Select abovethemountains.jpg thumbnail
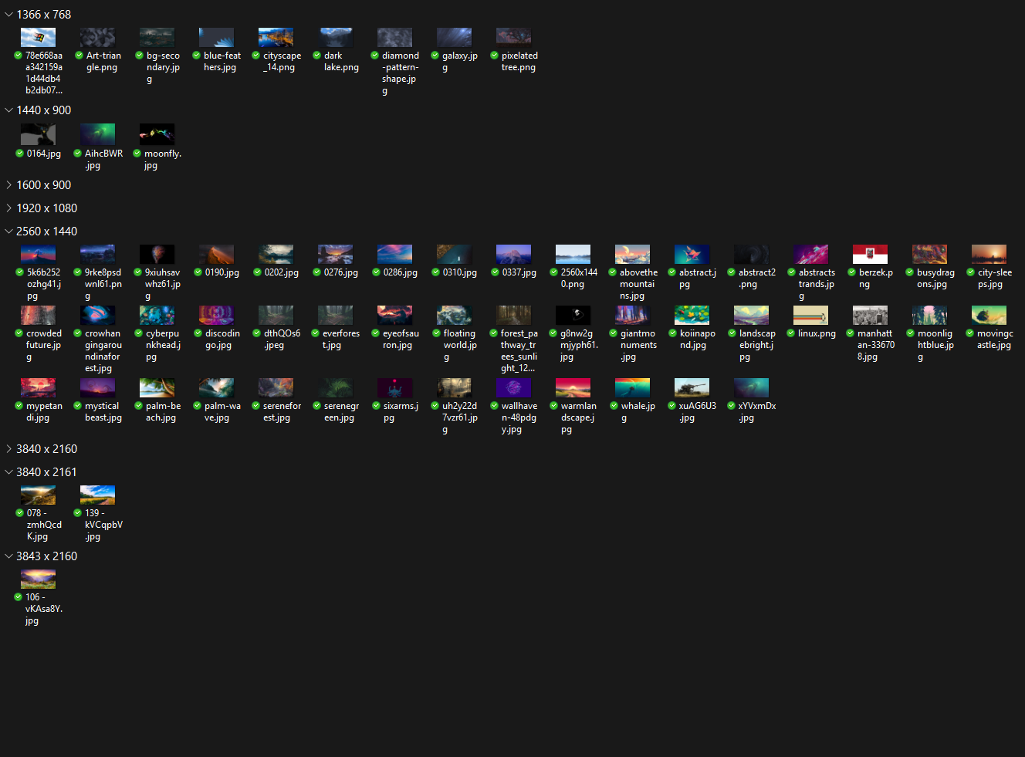The image size is (1025, 757). point(632,254)
